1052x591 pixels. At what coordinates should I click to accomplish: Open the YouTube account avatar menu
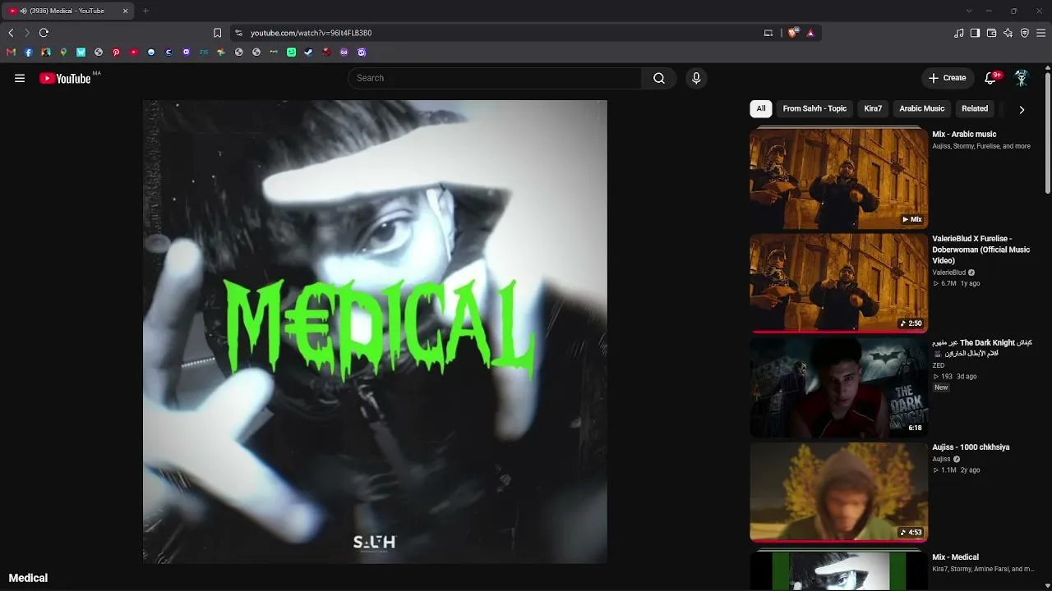[1022, 78]
